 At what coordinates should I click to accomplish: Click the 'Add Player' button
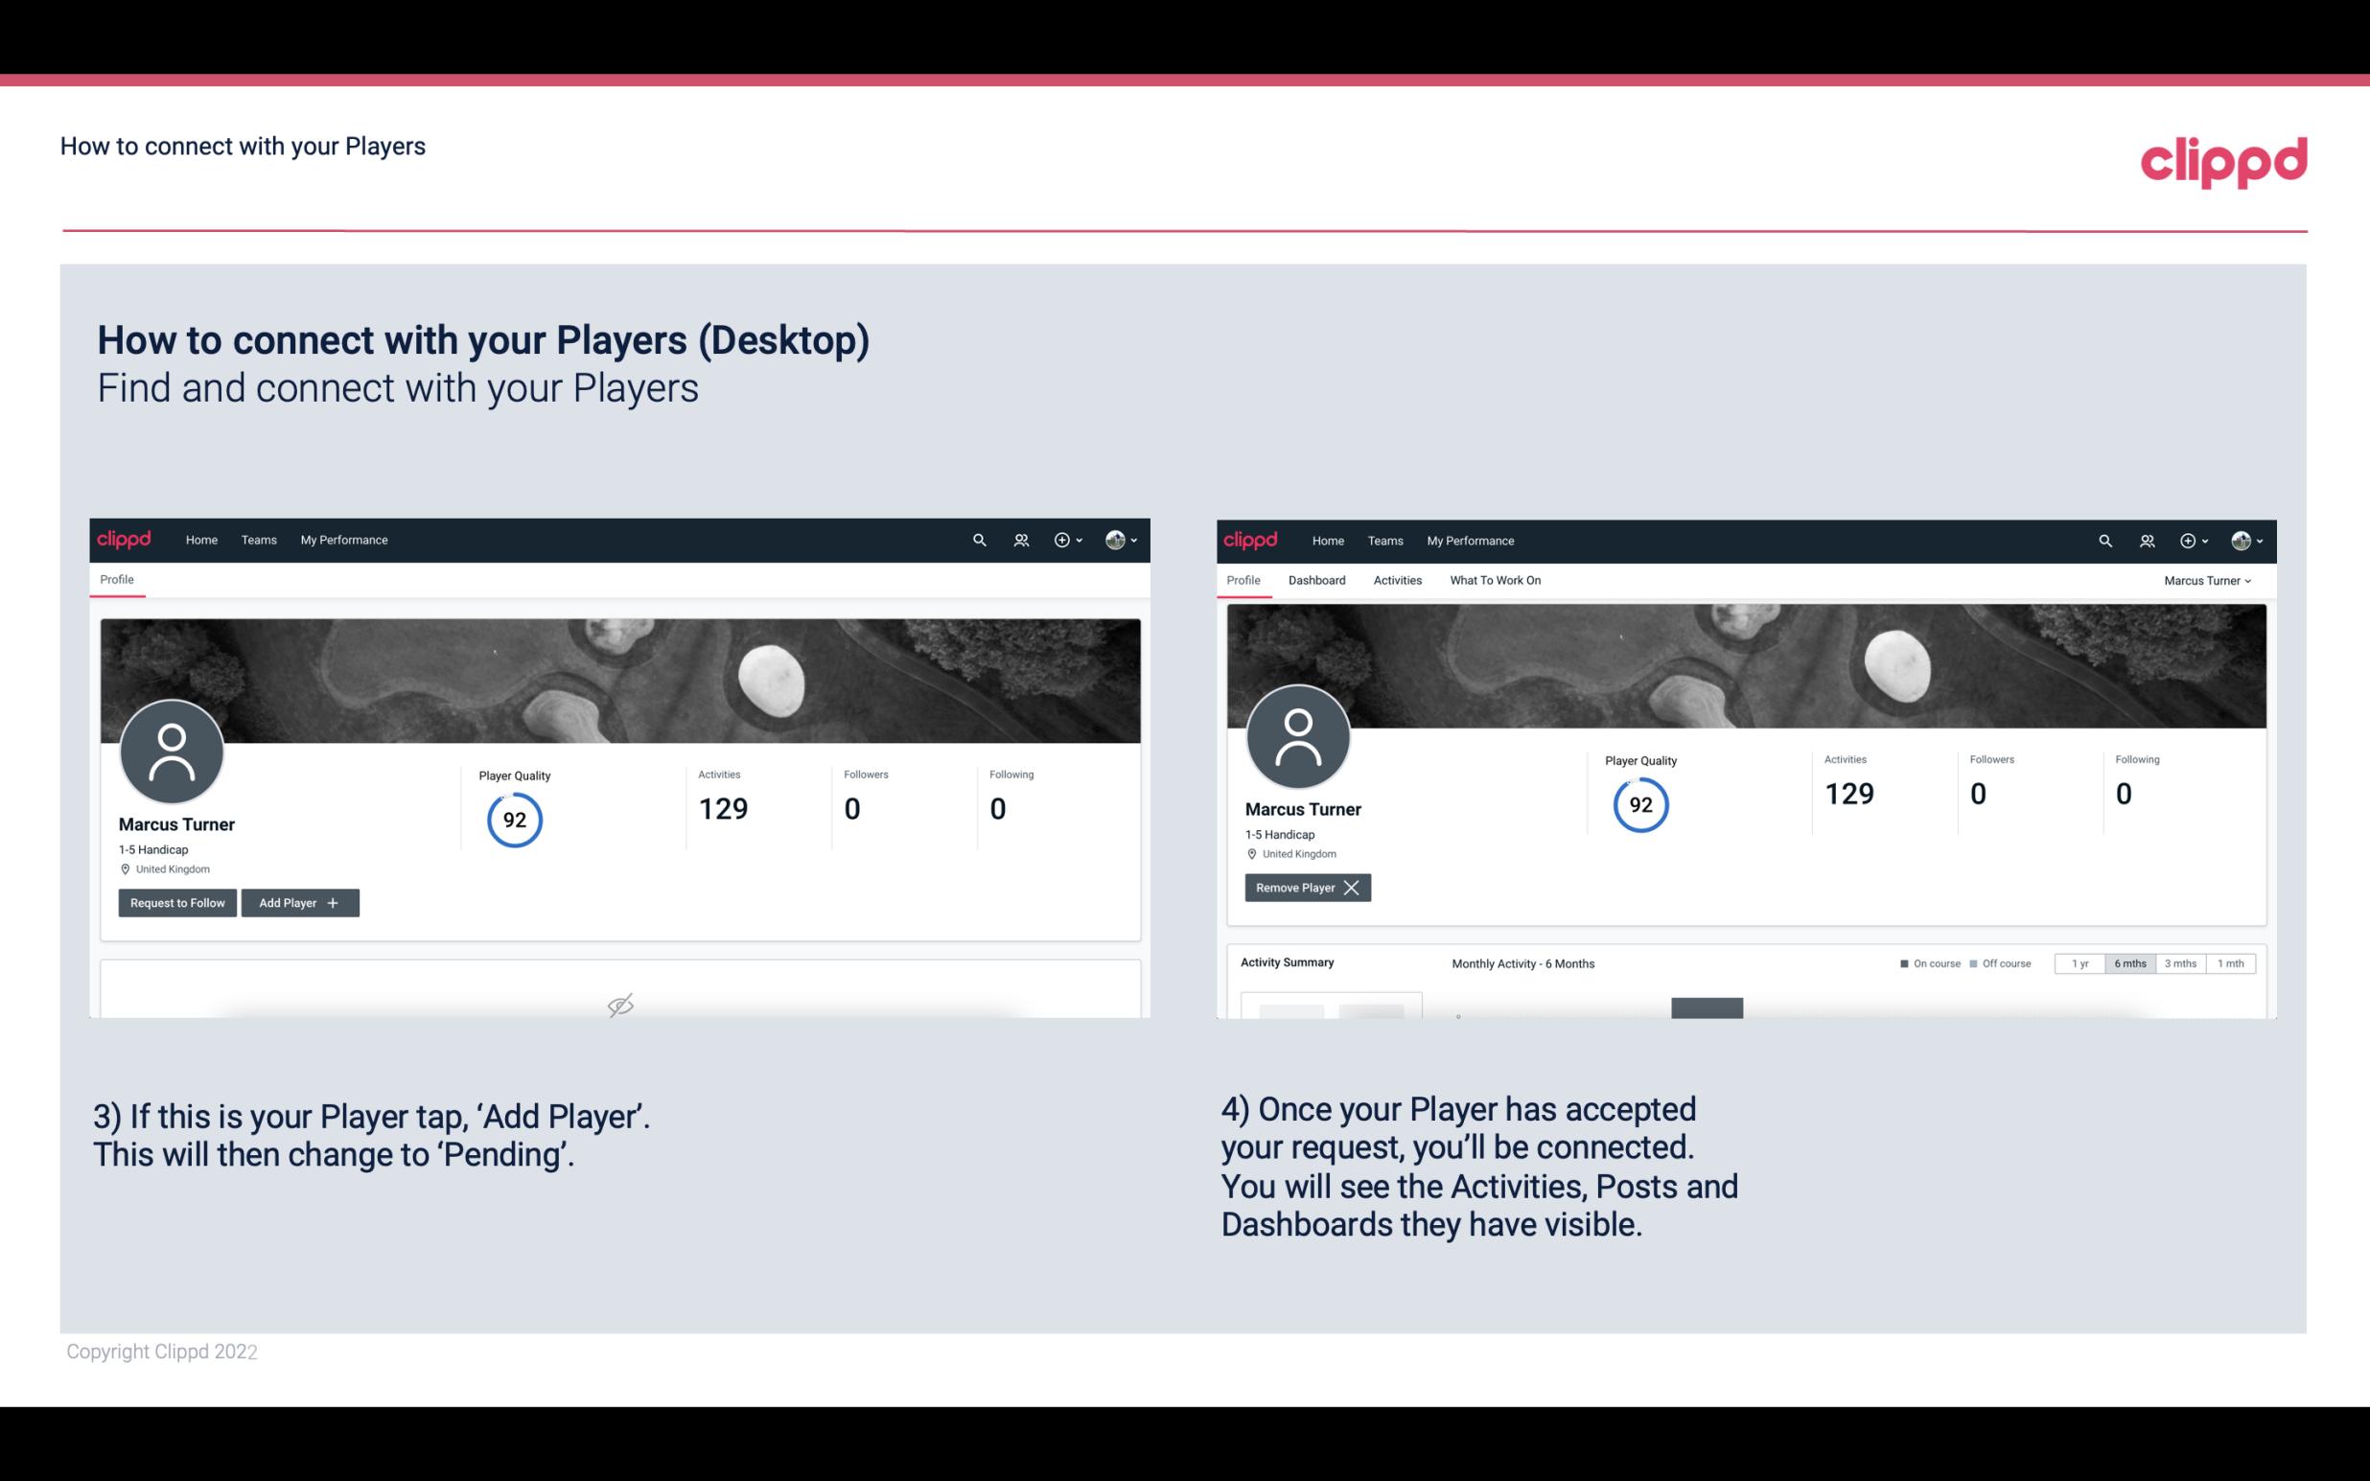point(300,901)
